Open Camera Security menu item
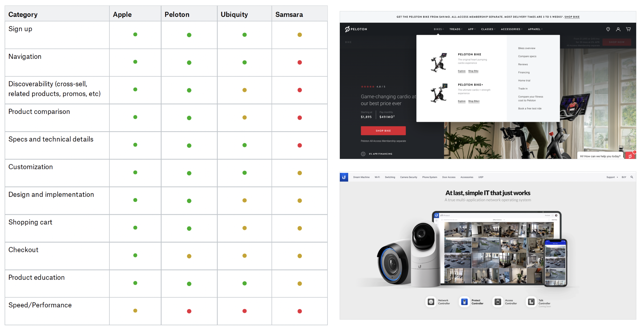Image resolution: width=642 pixels, height=328 pixels. coord(408,177)
